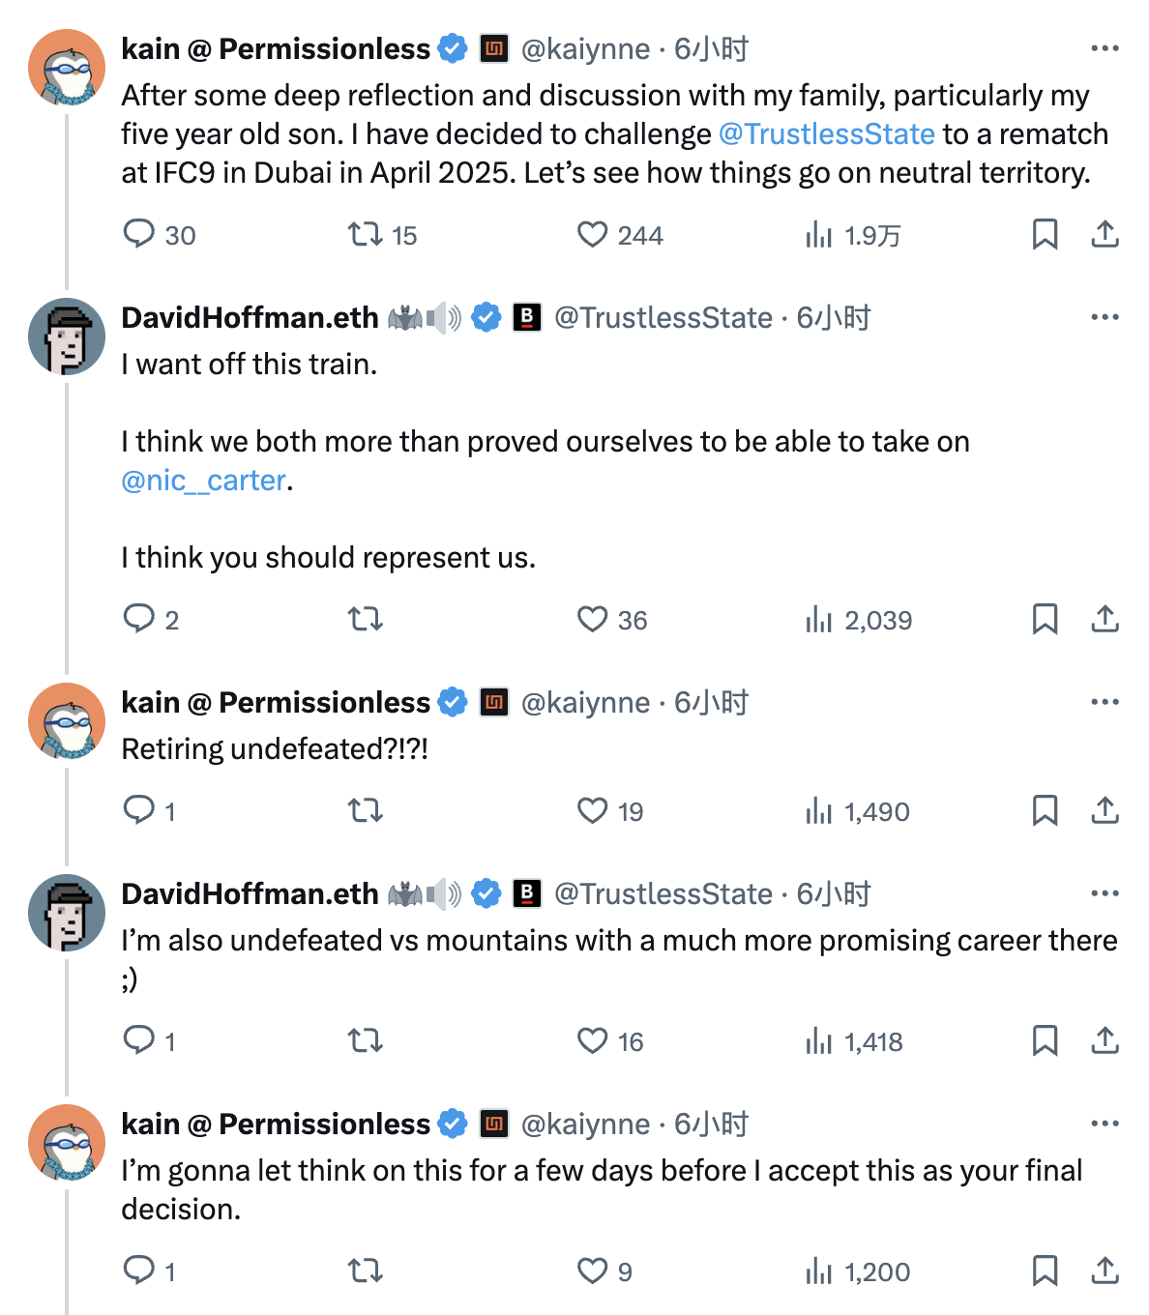The image size is (1149, 1315).
Task: Like the "Retiring undefeated?!?!" tweet
Action: [592, 810]
